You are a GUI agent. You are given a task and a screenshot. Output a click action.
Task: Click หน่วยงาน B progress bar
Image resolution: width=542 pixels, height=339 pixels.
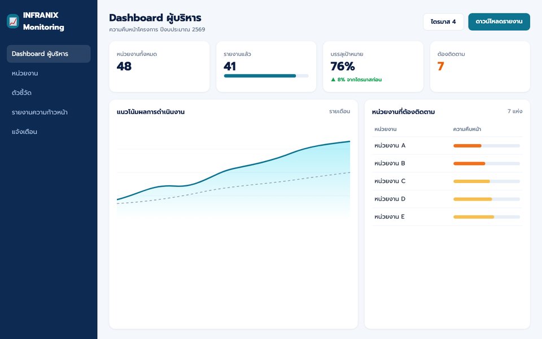486,164
